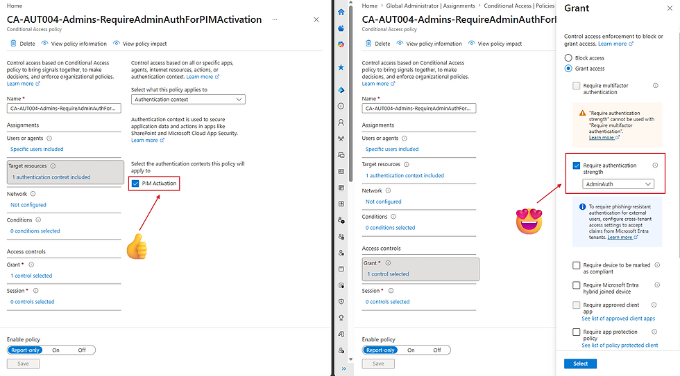This screenshot has width=680, height=376.
Task: Open Global Administrator | Assignments breadcrumb
Action: pos(430,6)
